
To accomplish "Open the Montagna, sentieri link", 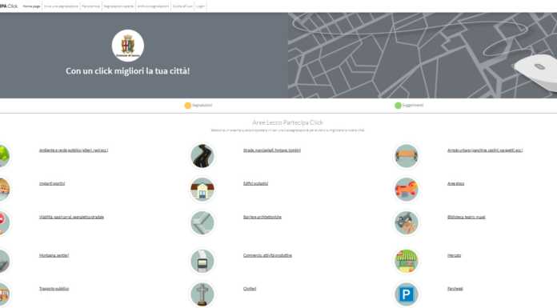I will pos(54,255).
